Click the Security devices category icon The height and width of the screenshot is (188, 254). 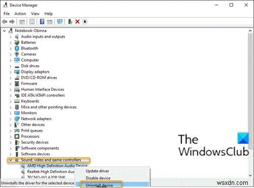tap(17, 142)
